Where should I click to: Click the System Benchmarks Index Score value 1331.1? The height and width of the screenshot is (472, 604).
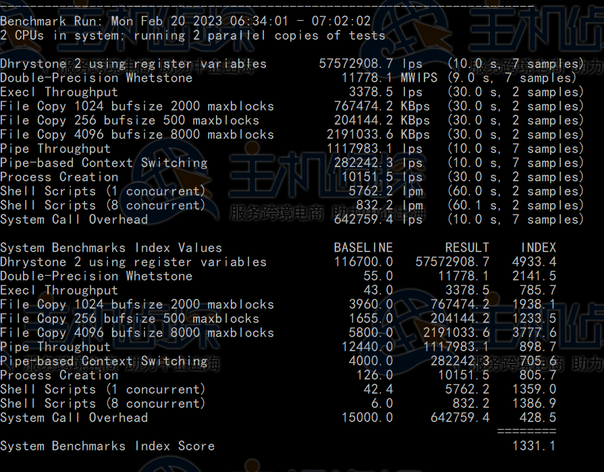(x=534, y=446)
